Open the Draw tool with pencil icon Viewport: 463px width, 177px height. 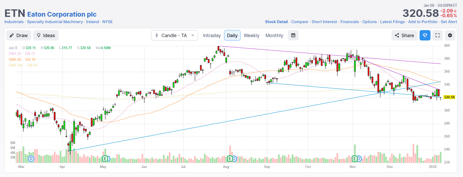coord(18,36)
